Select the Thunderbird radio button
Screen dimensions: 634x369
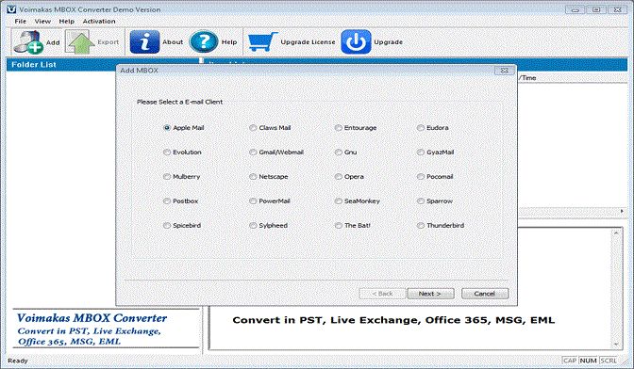pyautogui.click(x=421, y=225)
